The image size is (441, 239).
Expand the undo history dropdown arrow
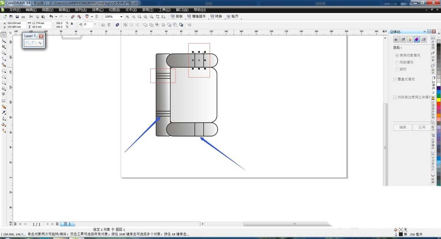point(56,16)
